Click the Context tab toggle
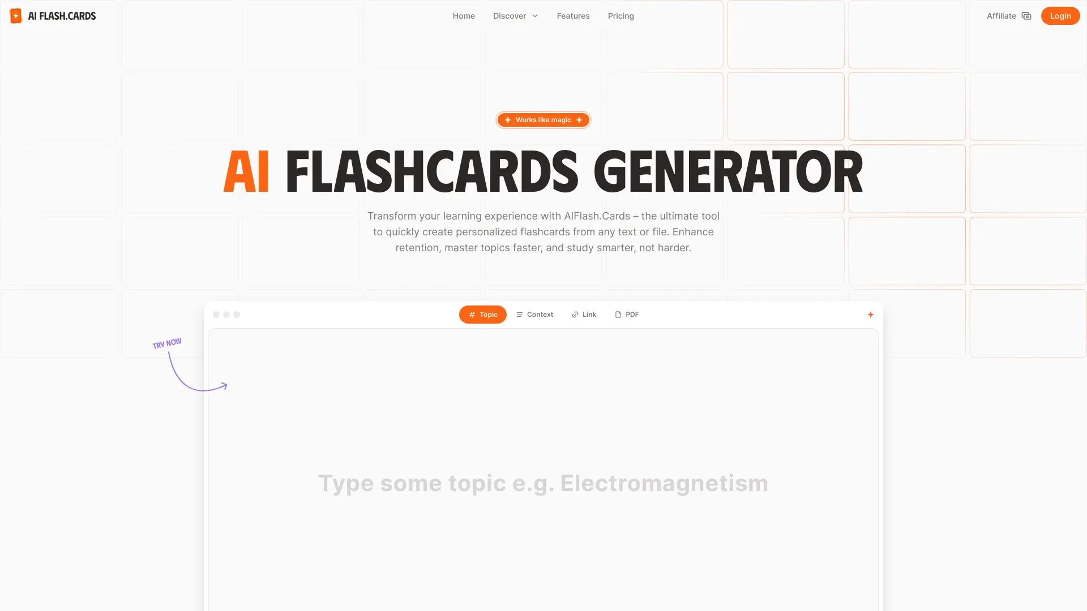 [534, 313]
